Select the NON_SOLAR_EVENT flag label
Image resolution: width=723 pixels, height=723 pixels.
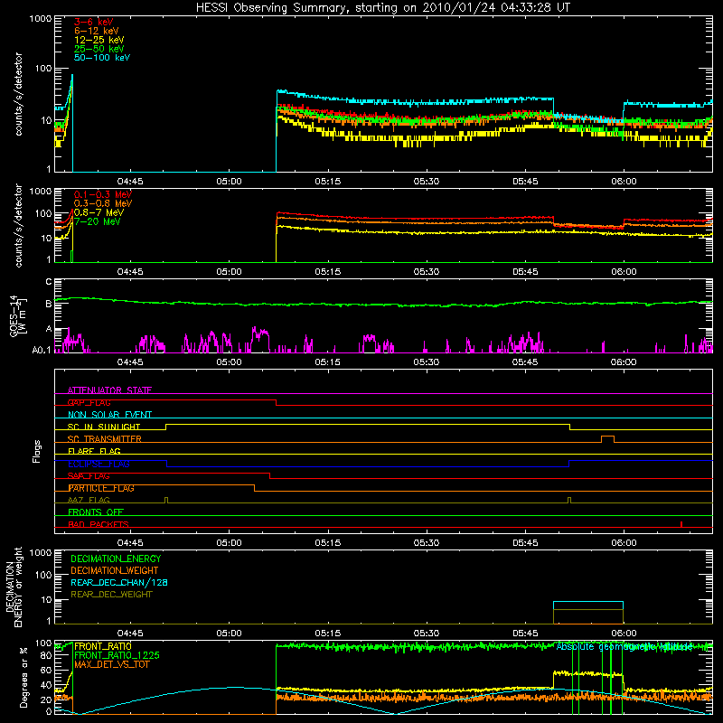click(x=109, y=415)
